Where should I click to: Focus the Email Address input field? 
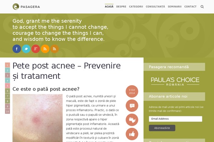click(175, 119)
